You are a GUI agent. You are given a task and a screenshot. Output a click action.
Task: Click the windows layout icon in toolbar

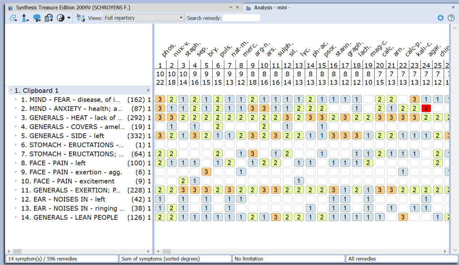pyautogui.click(x=12, y=18)
